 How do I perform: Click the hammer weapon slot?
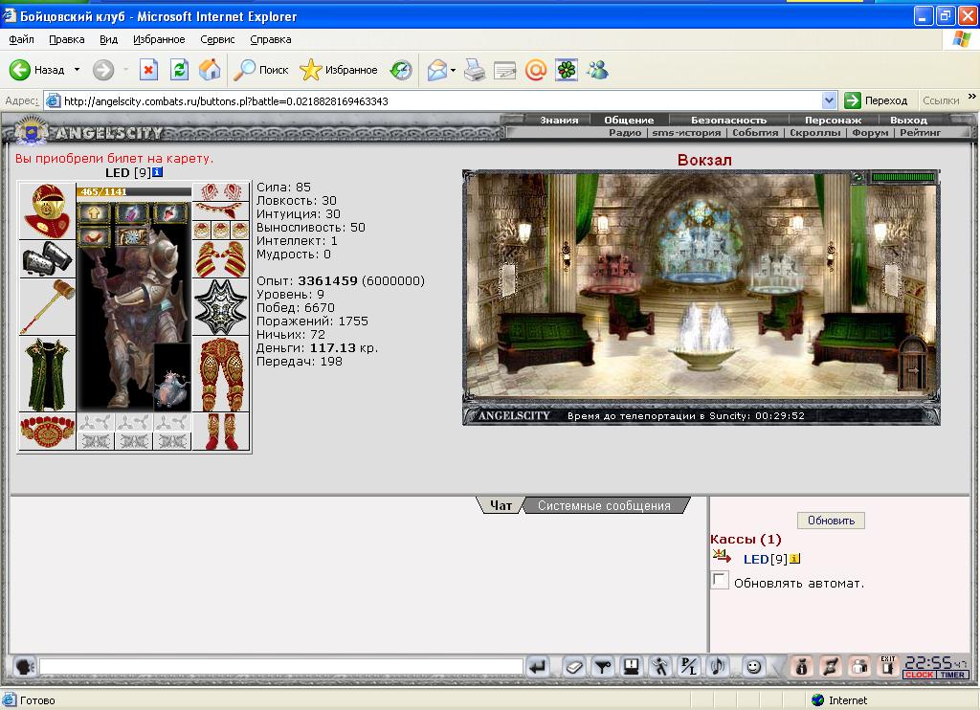(47, 307)
